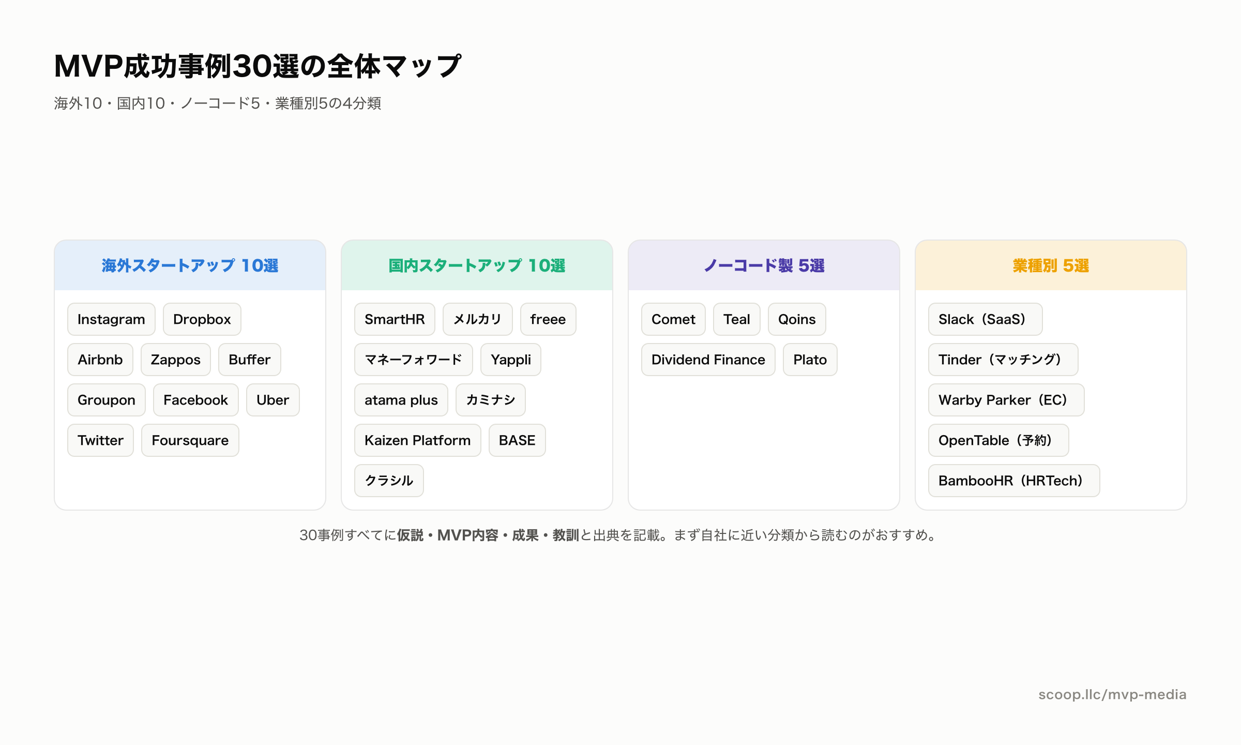This screenshot has width=1241, height=745.
Task: Select the Zappos tag
Action: click(x=176, y=360)
